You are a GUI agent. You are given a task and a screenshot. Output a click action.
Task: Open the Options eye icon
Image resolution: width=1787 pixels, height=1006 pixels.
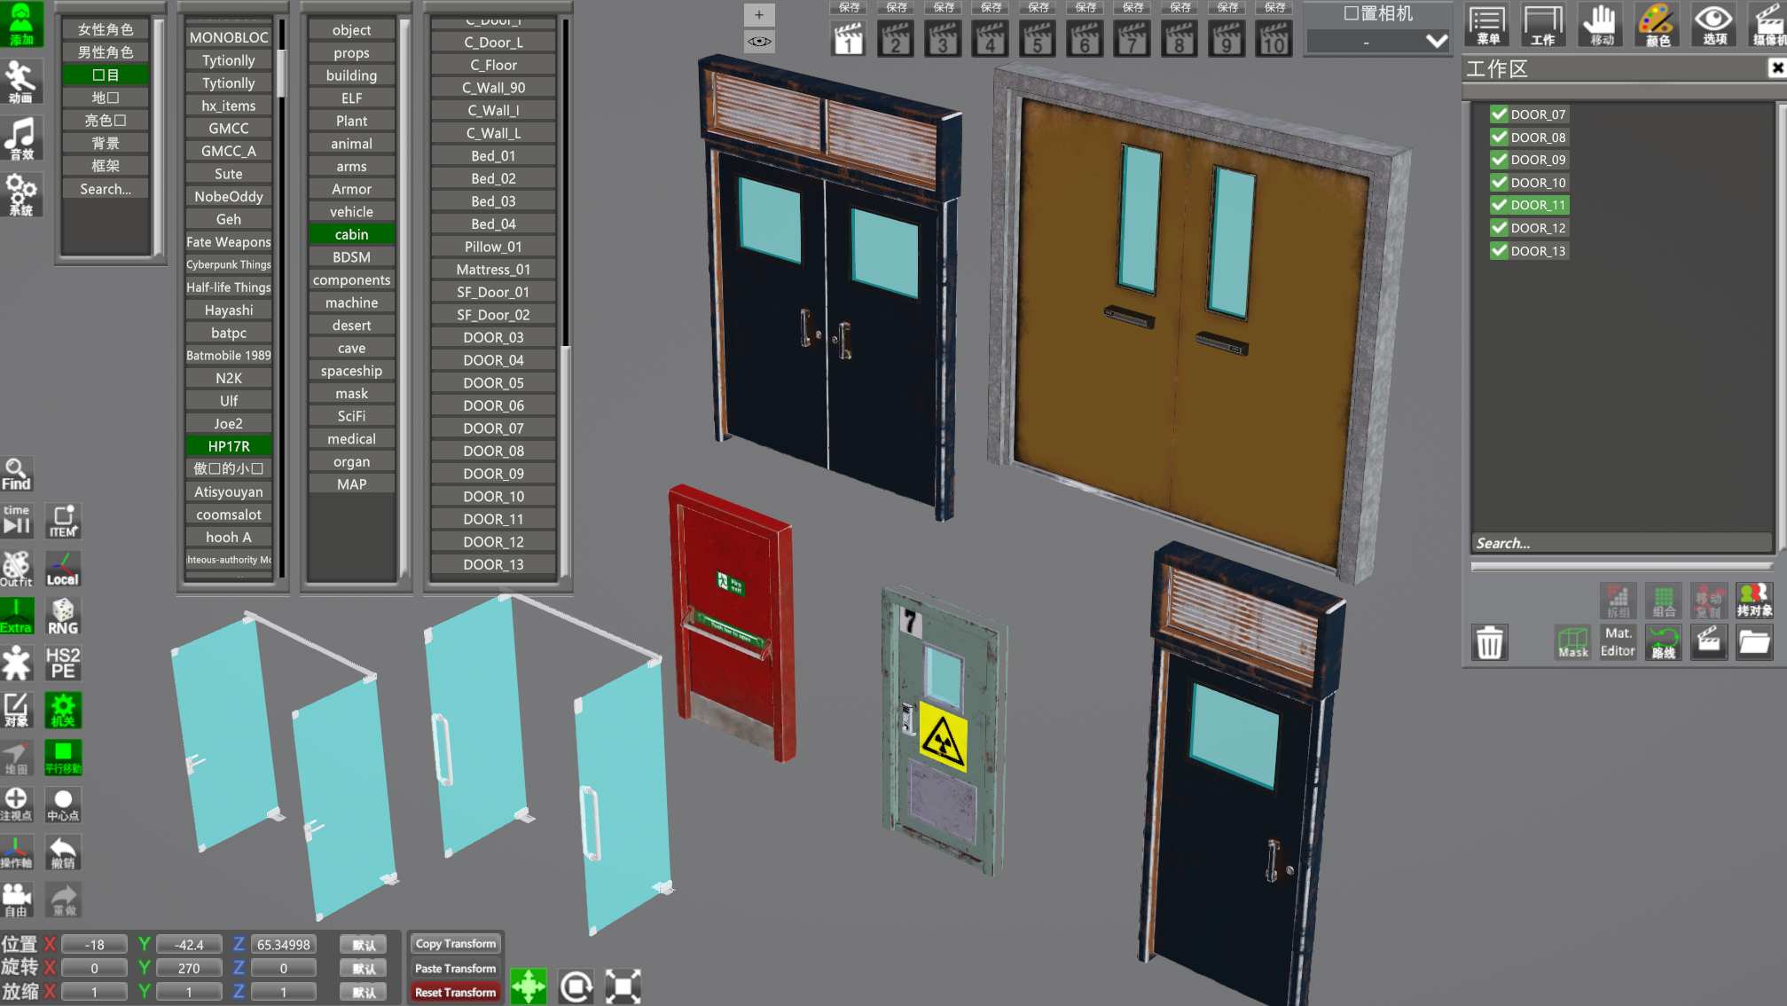(1713, 24)
